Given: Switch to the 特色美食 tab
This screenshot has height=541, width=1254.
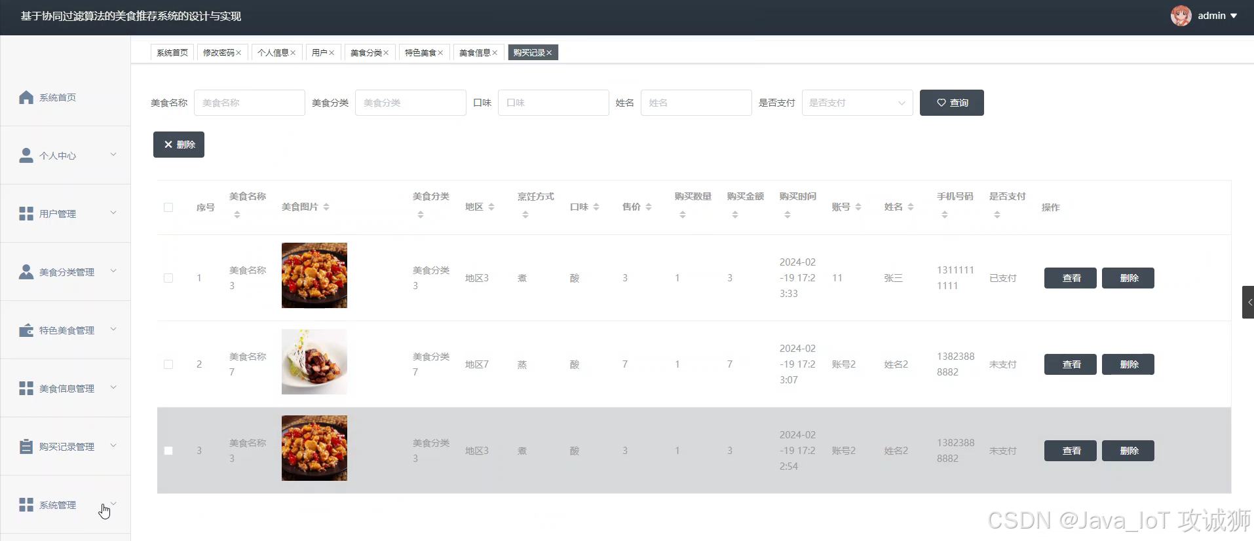Looking at the screenshot, I should [420, 53].
